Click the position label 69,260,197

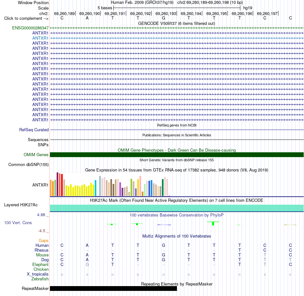pyautogui.click(x=267, y=13)
